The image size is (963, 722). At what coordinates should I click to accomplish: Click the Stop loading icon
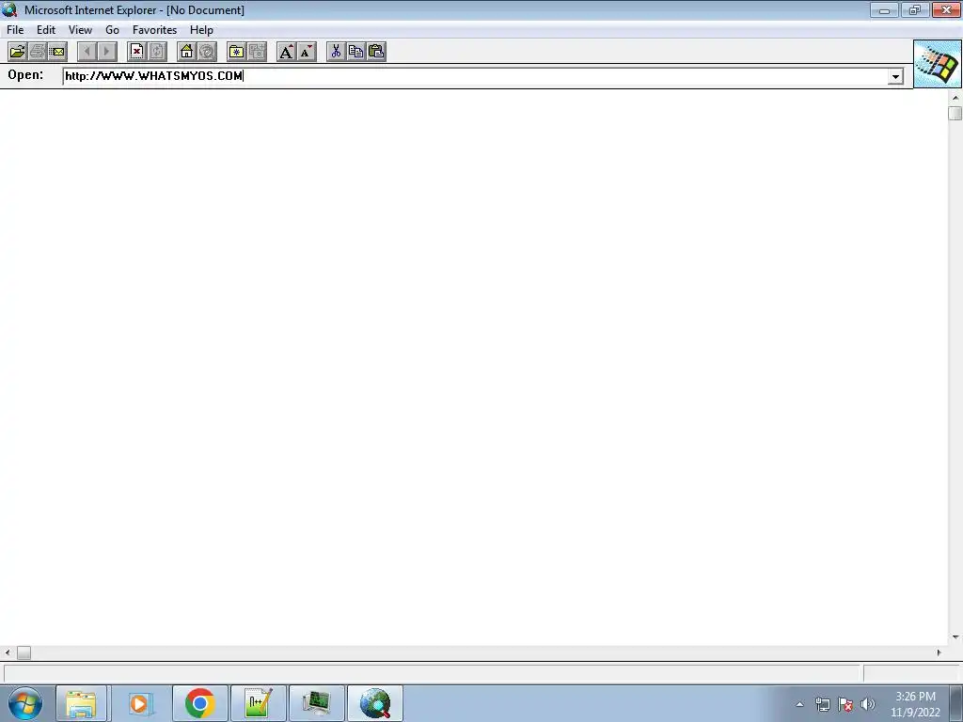click(137, 52)
